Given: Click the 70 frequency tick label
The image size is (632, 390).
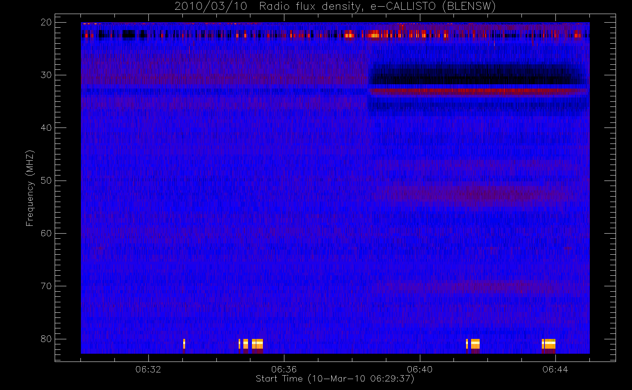Looking at the screenshot, I should [x=46, y=286].
